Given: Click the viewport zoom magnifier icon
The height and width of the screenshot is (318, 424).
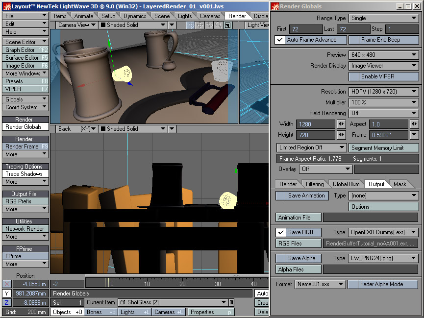Looking at the screenshot, I should tap(218, 25).
